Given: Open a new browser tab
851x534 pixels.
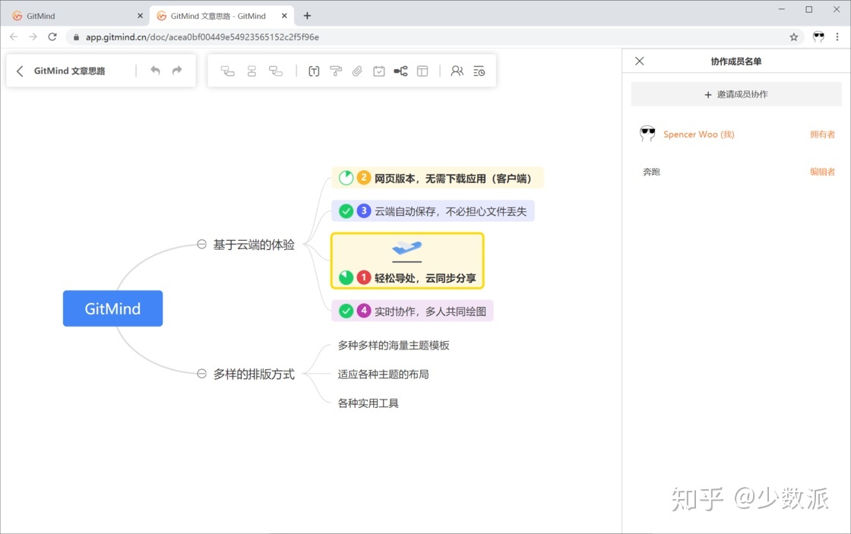Looking at the screenshot, I should coord(307,16).
